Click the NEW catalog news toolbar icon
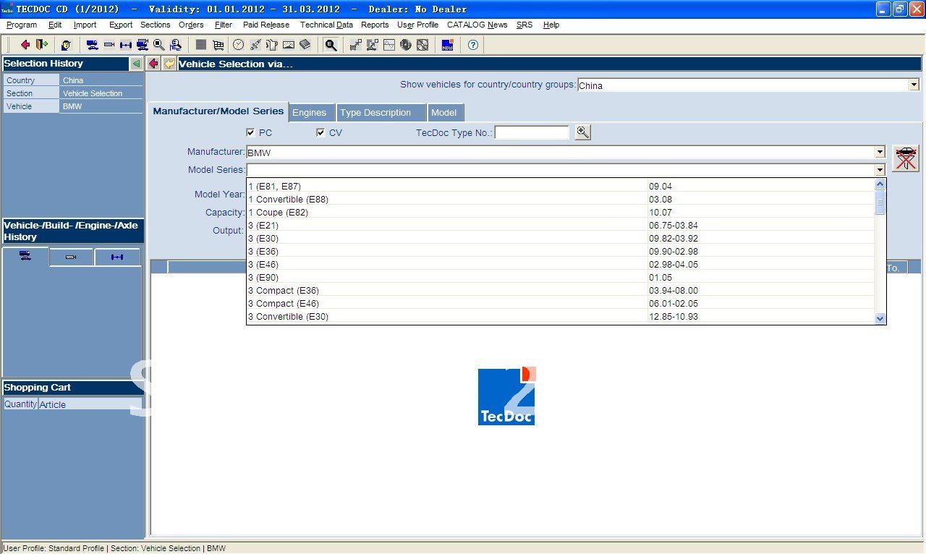The height and width of the screenshot is (554, 926). coord(447,45)
